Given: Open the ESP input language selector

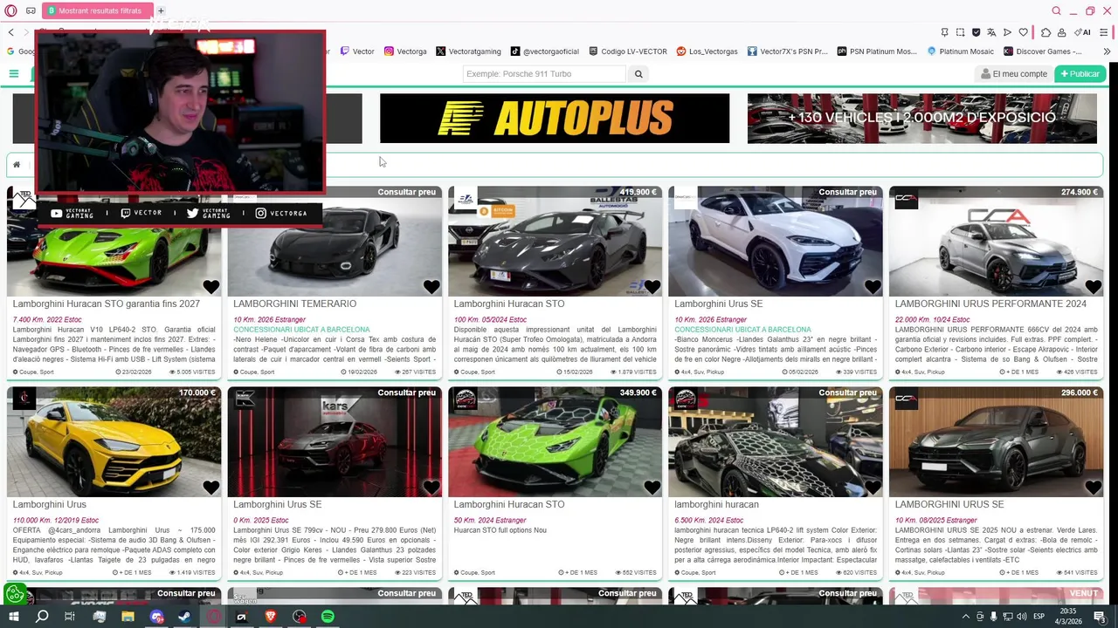Looking at the screenshot, I should 1039,617.
